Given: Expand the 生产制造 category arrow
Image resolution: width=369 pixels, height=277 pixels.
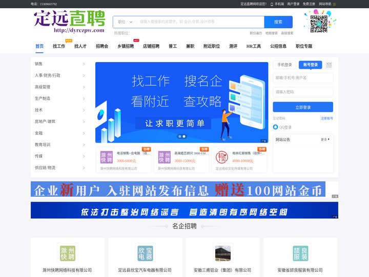Looking at the screenshot, I should coord(84,98).
